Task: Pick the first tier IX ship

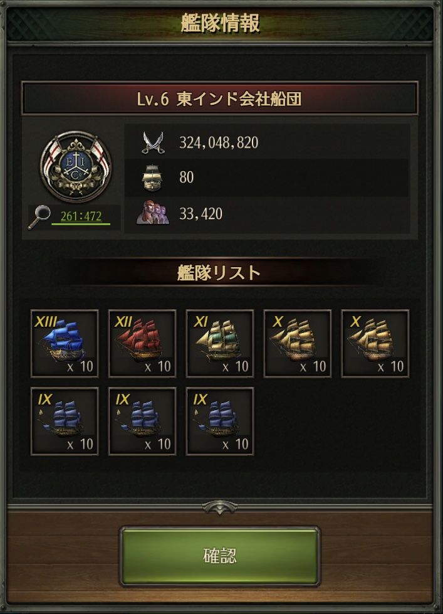Action: 65,421
